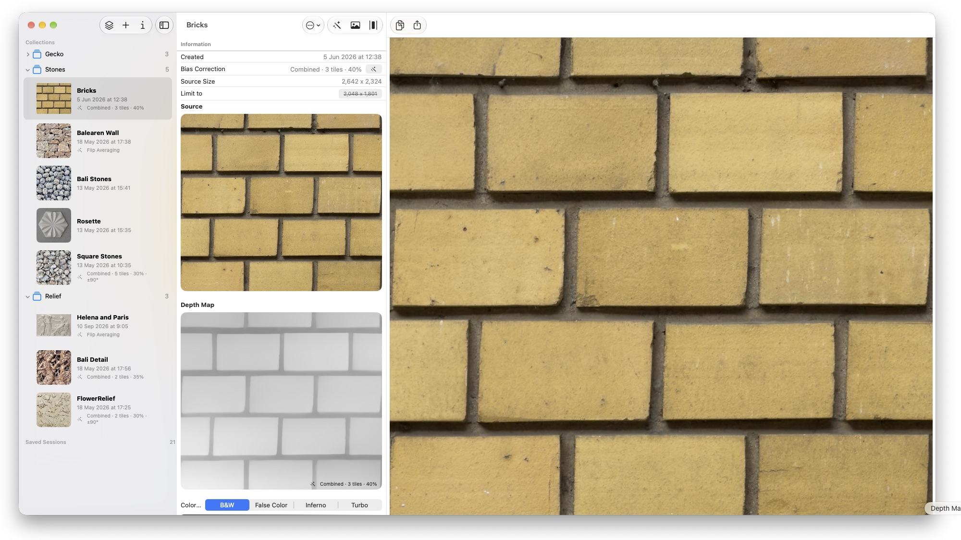Image resolution: width=961 pixels, height=540 pixels.
Task: Collapse the Stones collection
Action: click(28, 70)
